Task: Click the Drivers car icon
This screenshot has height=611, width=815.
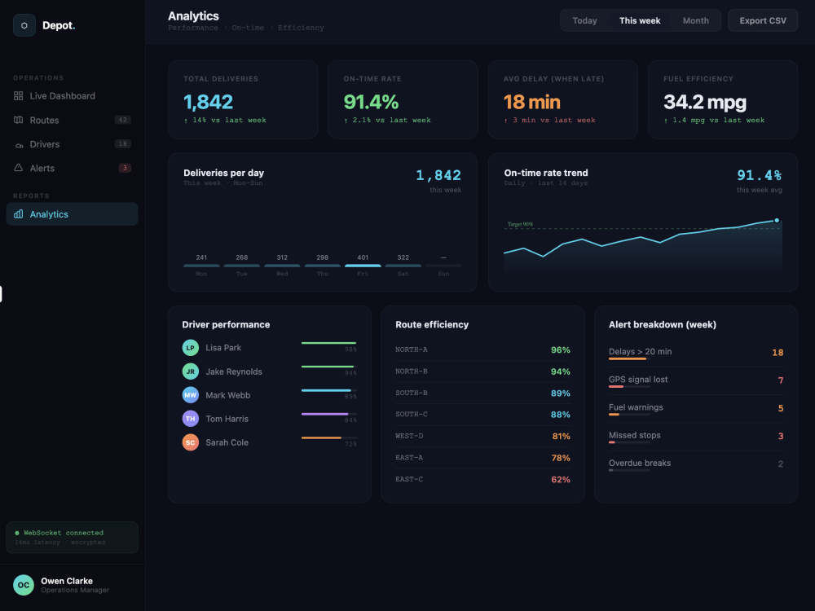Action: coord(20,145)
